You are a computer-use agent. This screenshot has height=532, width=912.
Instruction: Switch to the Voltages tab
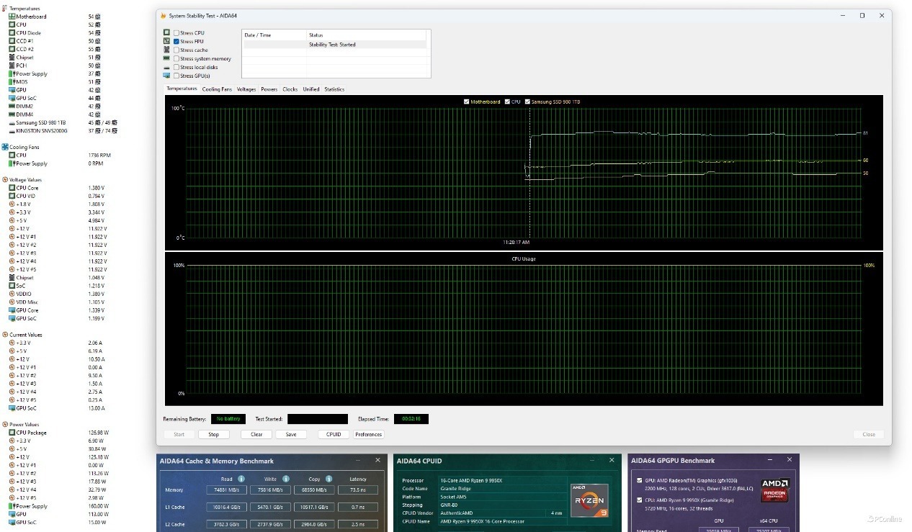coord(246,89)
